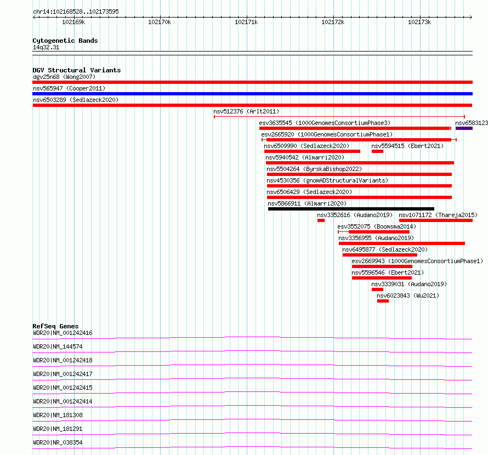The width and height of the screenshot is (488, 455).
Task: Open WDR20|NM_181291 transcript
Action: [x=58, y=429]
